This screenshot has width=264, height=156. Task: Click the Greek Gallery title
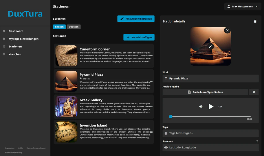(x=91, y=100)
